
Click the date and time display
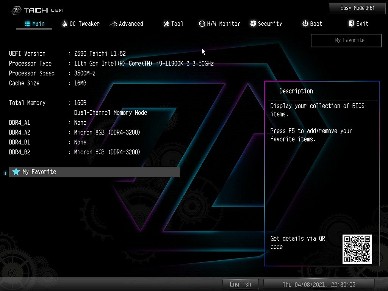(319, 284)
